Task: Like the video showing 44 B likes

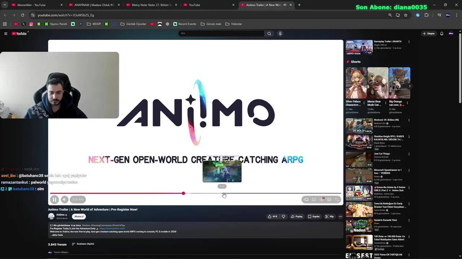Action: click(273, 217)
